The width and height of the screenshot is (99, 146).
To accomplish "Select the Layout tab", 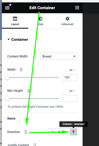I will pyautogui.click(x=15, y=21).
